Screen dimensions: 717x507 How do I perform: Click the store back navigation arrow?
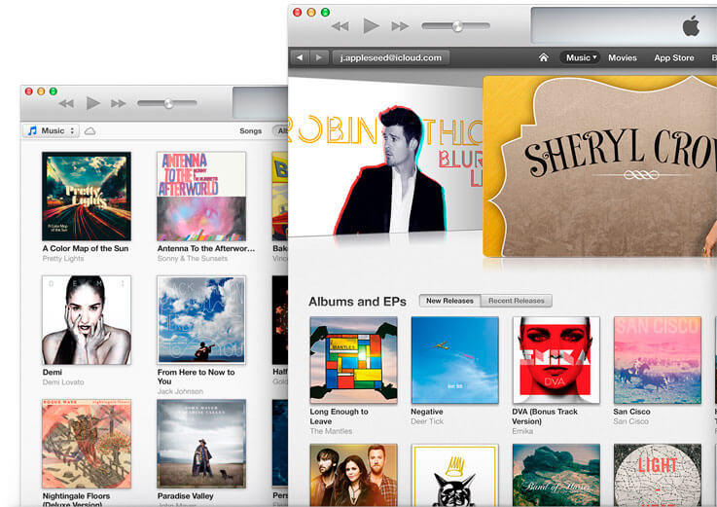click(300, 57)
